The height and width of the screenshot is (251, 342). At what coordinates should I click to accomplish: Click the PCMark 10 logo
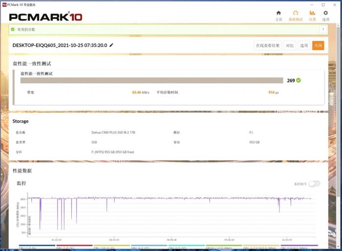point(45,17)
